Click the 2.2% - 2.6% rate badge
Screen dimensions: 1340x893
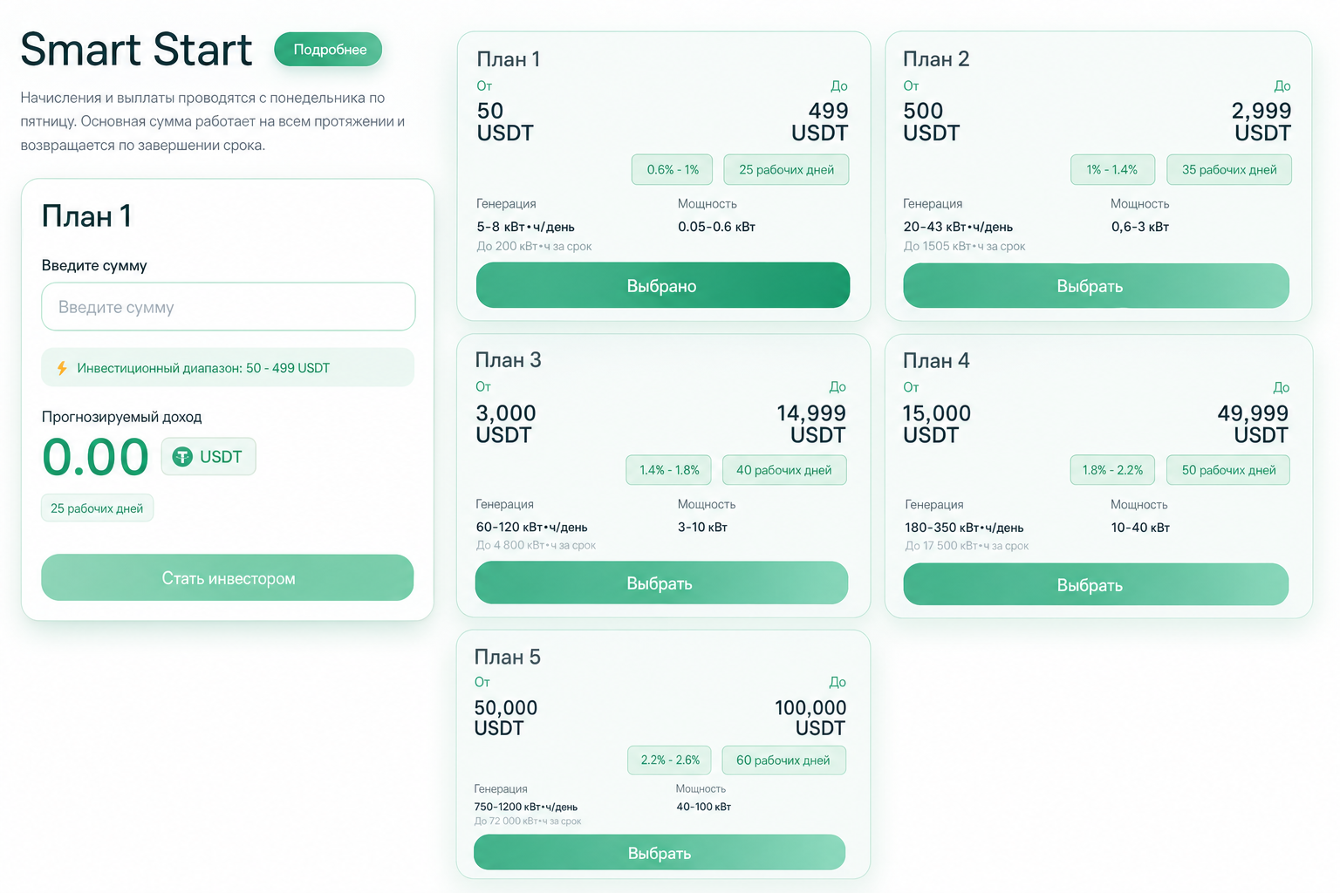tap(670, 760)
